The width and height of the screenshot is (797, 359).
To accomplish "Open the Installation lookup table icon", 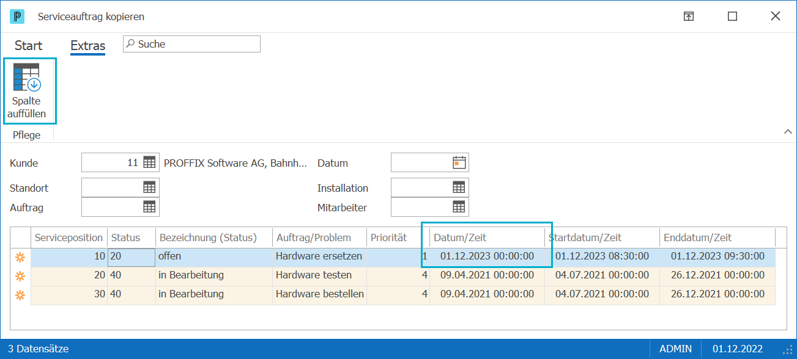I will click(459, 187).
